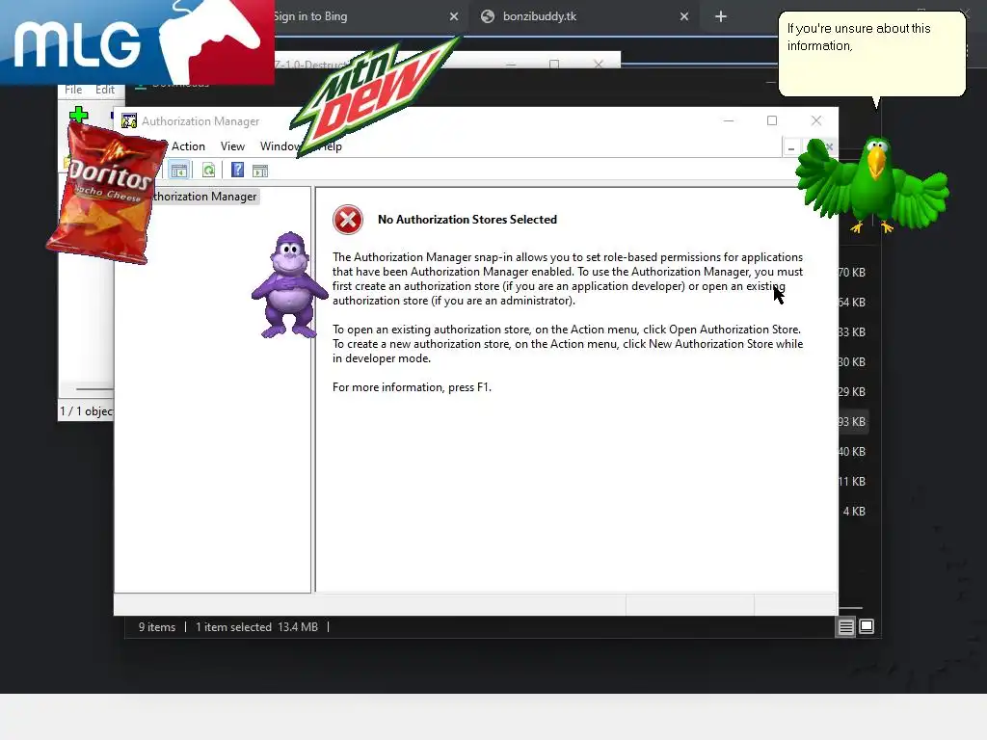The image size is (987, 740).
Task: Click the red error icon beside the heading
Action: (347, 220)
